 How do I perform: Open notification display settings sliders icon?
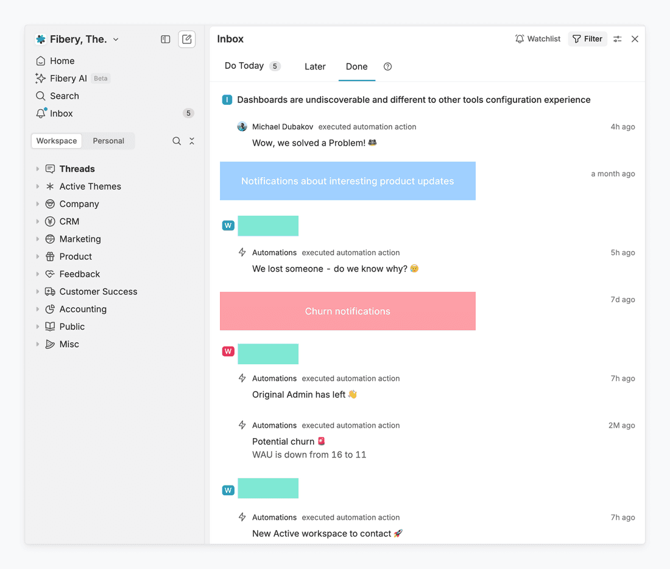click(617, 38)
